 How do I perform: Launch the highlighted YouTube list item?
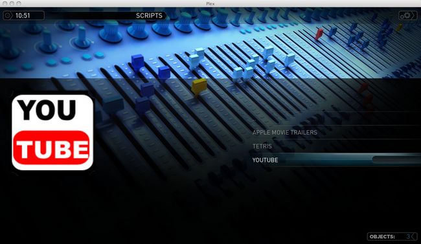[x=336, y=160]
